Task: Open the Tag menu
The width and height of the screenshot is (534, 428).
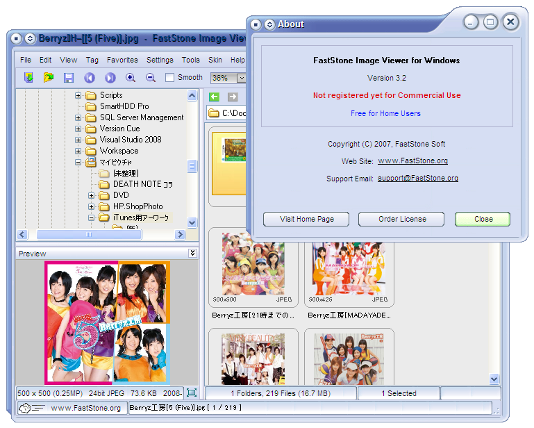Action: (x=92, y=60)
